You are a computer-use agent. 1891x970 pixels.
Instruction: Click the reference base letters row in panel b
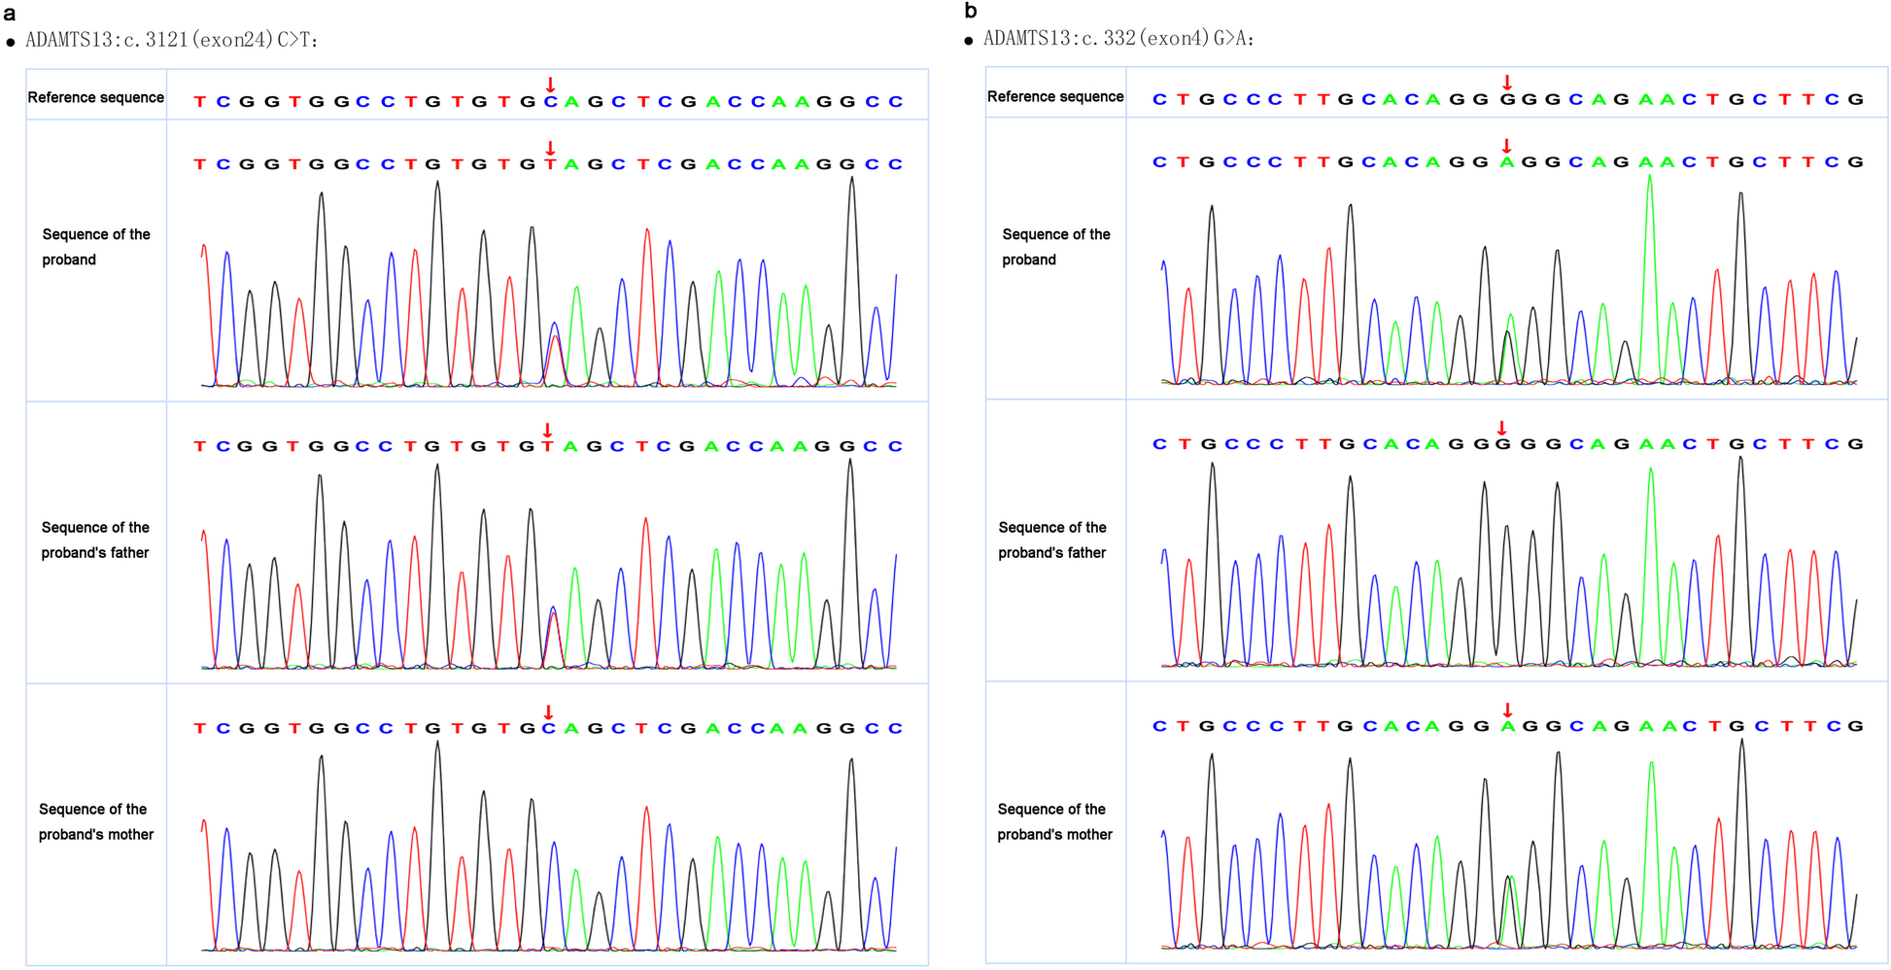click(1507, 99)
